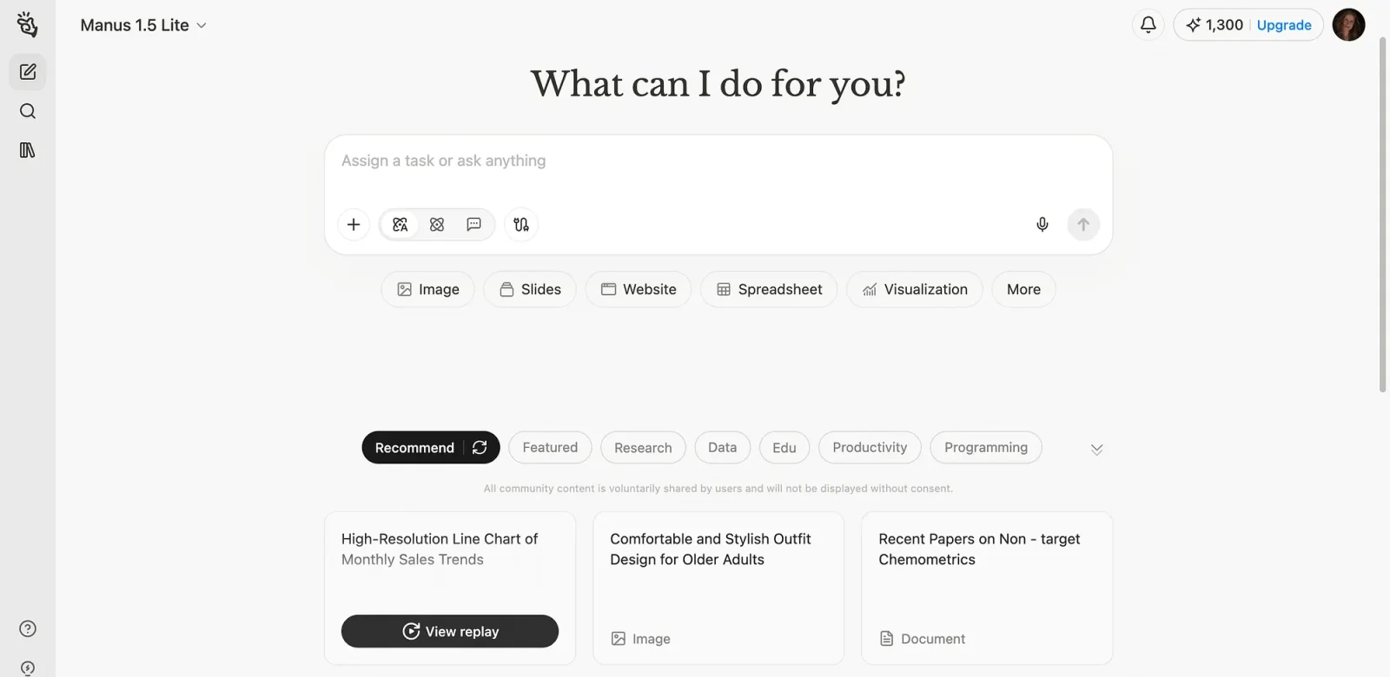1390x677 pixels.
Task: Open the More options chip
Action: tap(1023, 290)
